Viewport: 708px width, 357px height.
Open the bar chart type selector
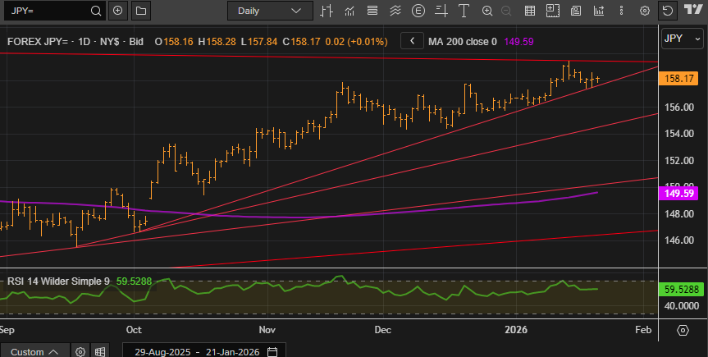(327, 11)
